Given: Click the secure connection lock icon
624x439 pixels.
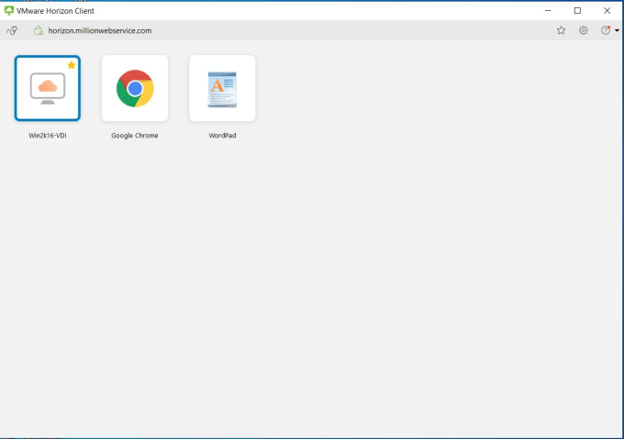Looking at the screenshot, I should (x=39, y=30).
